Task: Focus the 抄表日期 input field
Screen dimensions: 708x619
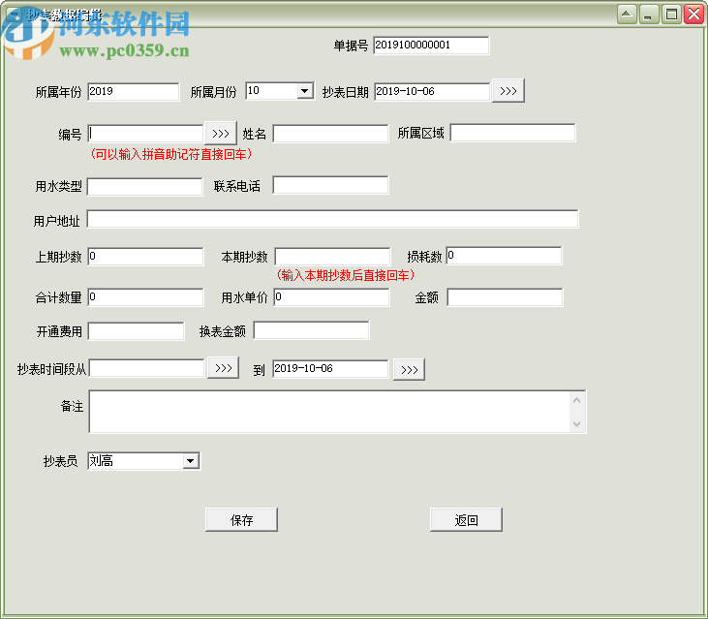Action: pyautogui.click(x=432, y=92)
